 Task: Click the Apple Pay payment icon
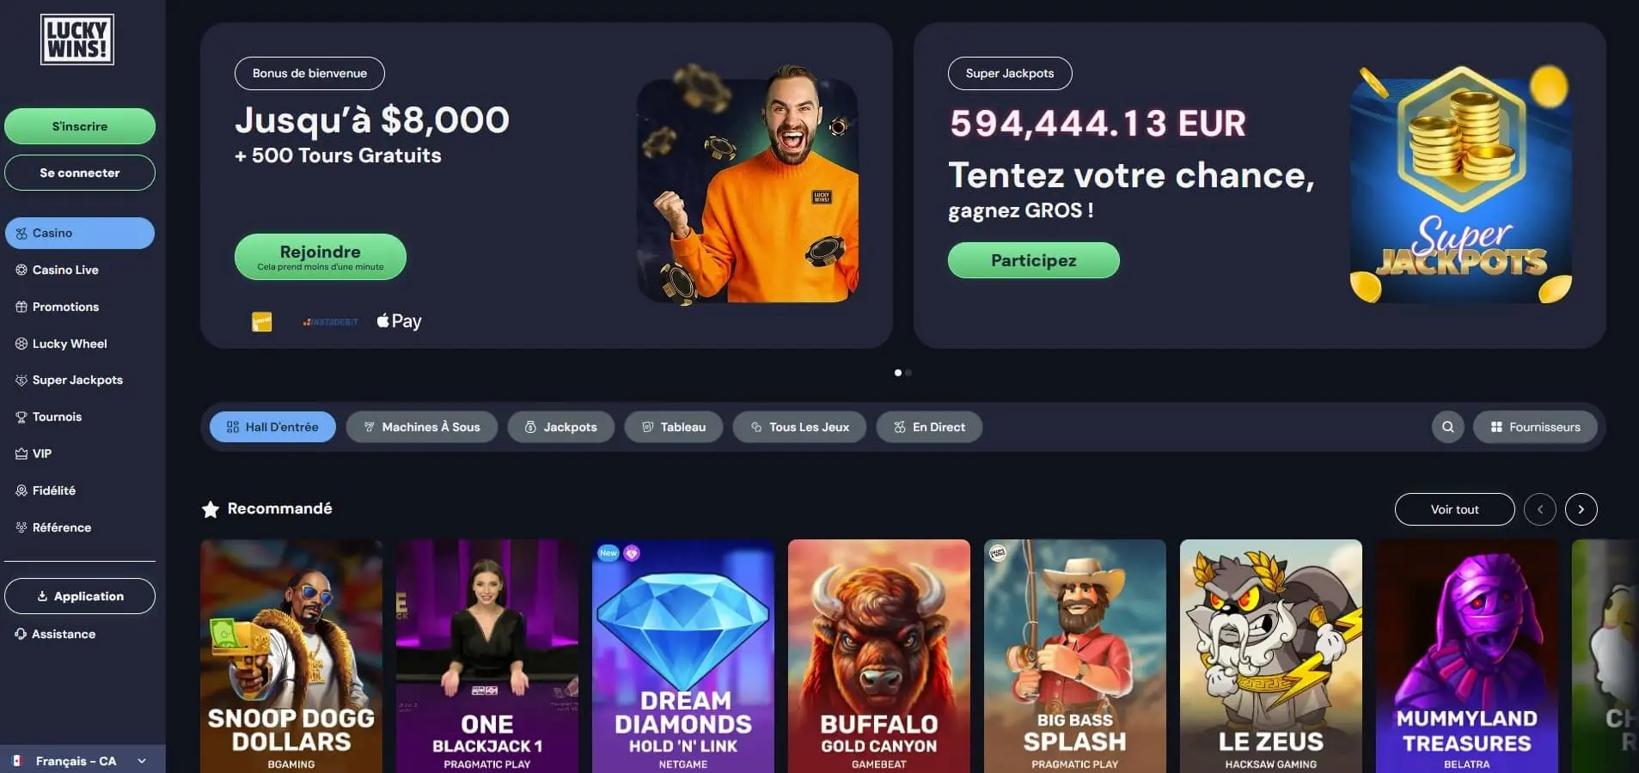tap(399, 321)
